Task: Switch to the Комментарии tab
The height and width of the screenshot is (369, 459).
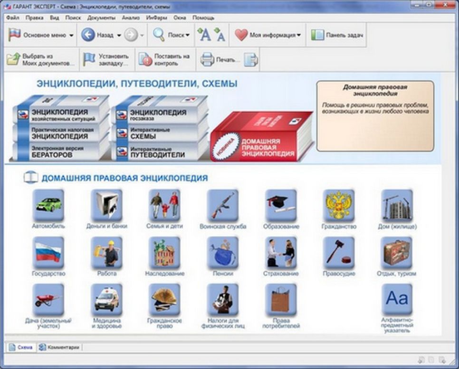Action: (x=59, y=347)
